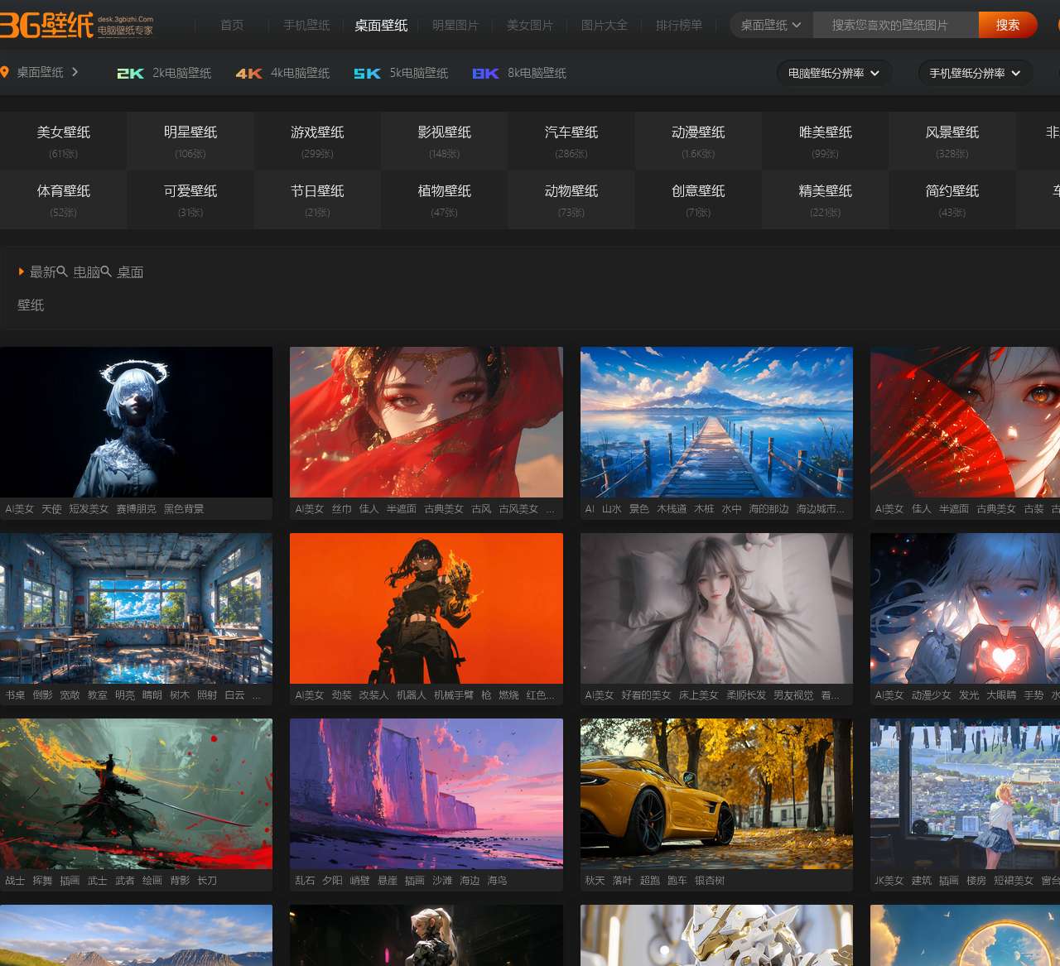Open the 桌面壁纸 search category dropdown
Viewport: 1060px width, 966px height.
pyautogui.click(x=771, y=25)
